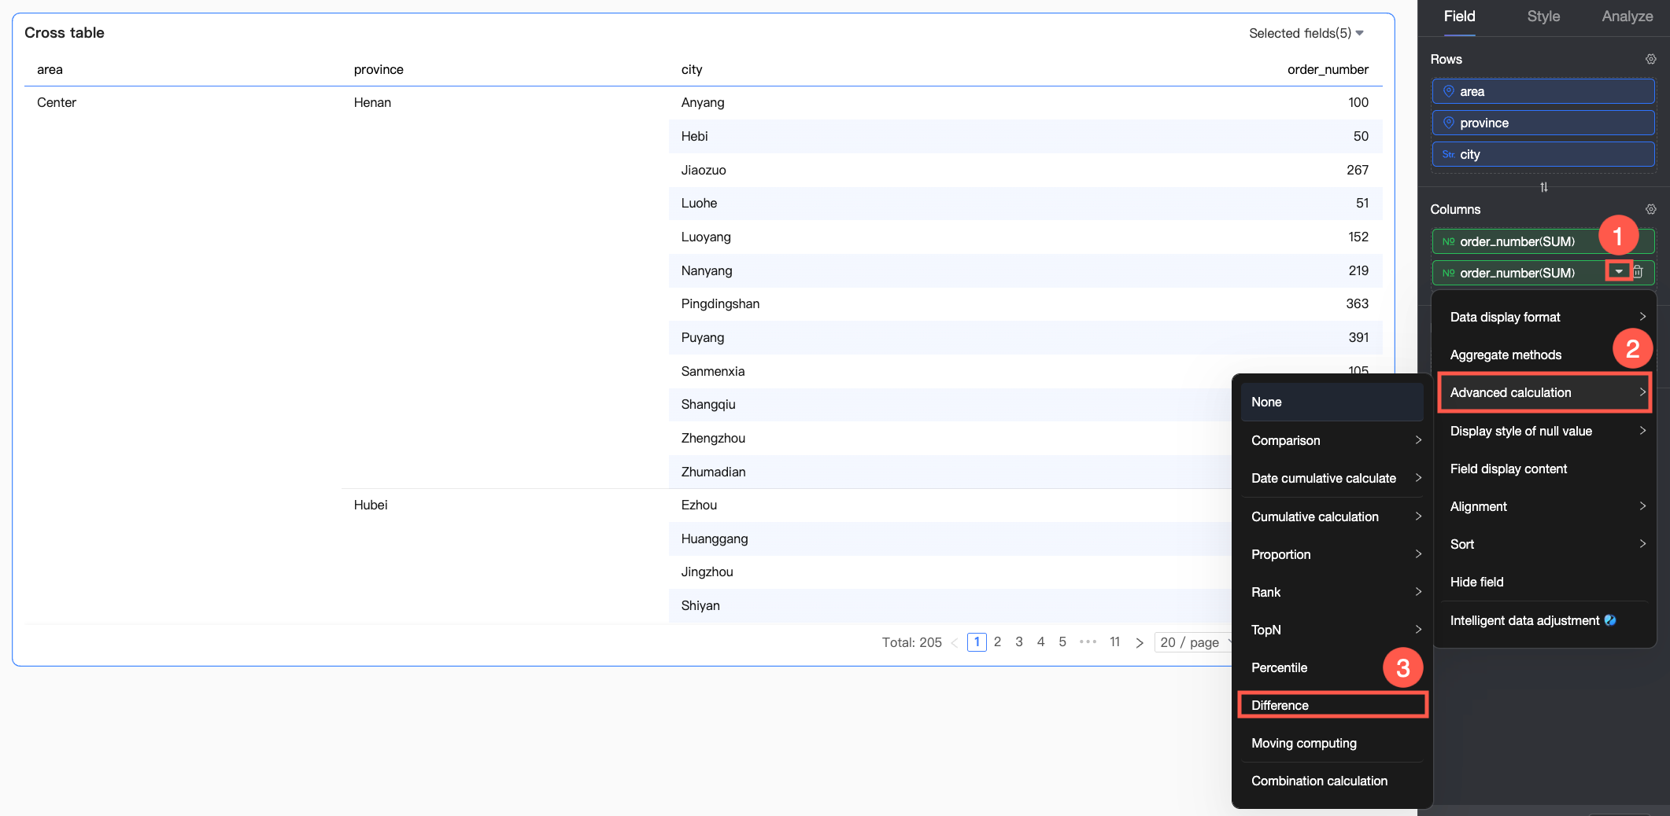Click Intelligent data adjustment info icon
1670x816 pixels.
pos(1610,620)
